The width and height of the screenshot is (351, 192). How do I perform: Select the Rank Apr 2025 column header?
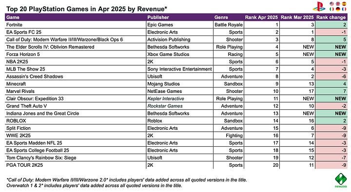coord(261,17)
